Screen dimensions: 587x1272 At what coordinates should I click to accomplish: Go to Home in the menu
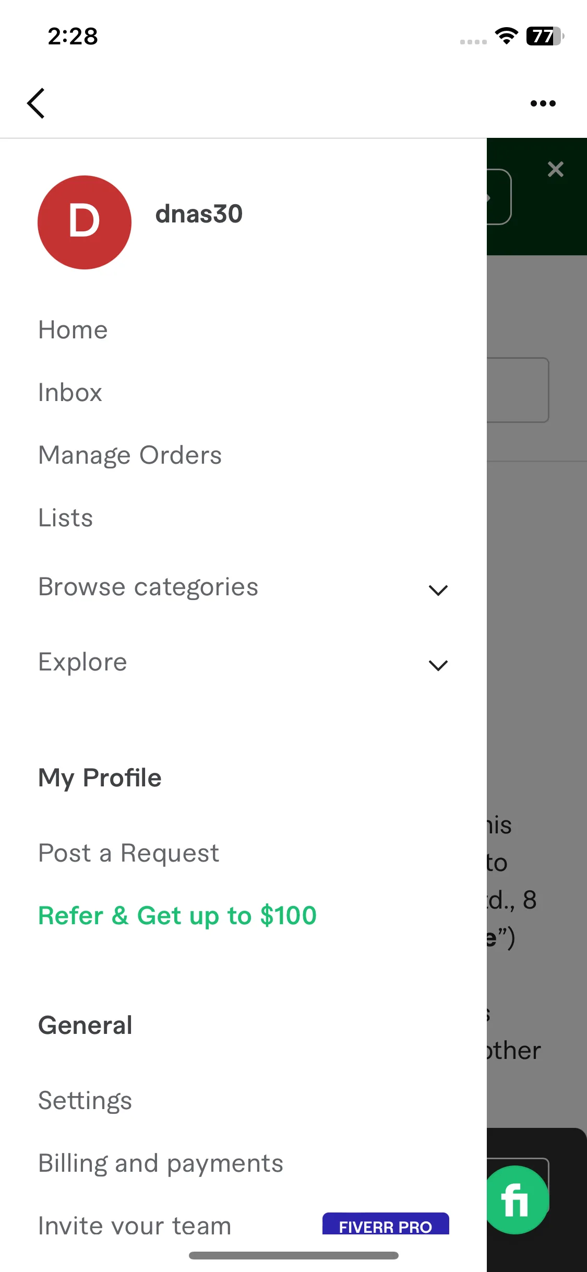[73, 330]
